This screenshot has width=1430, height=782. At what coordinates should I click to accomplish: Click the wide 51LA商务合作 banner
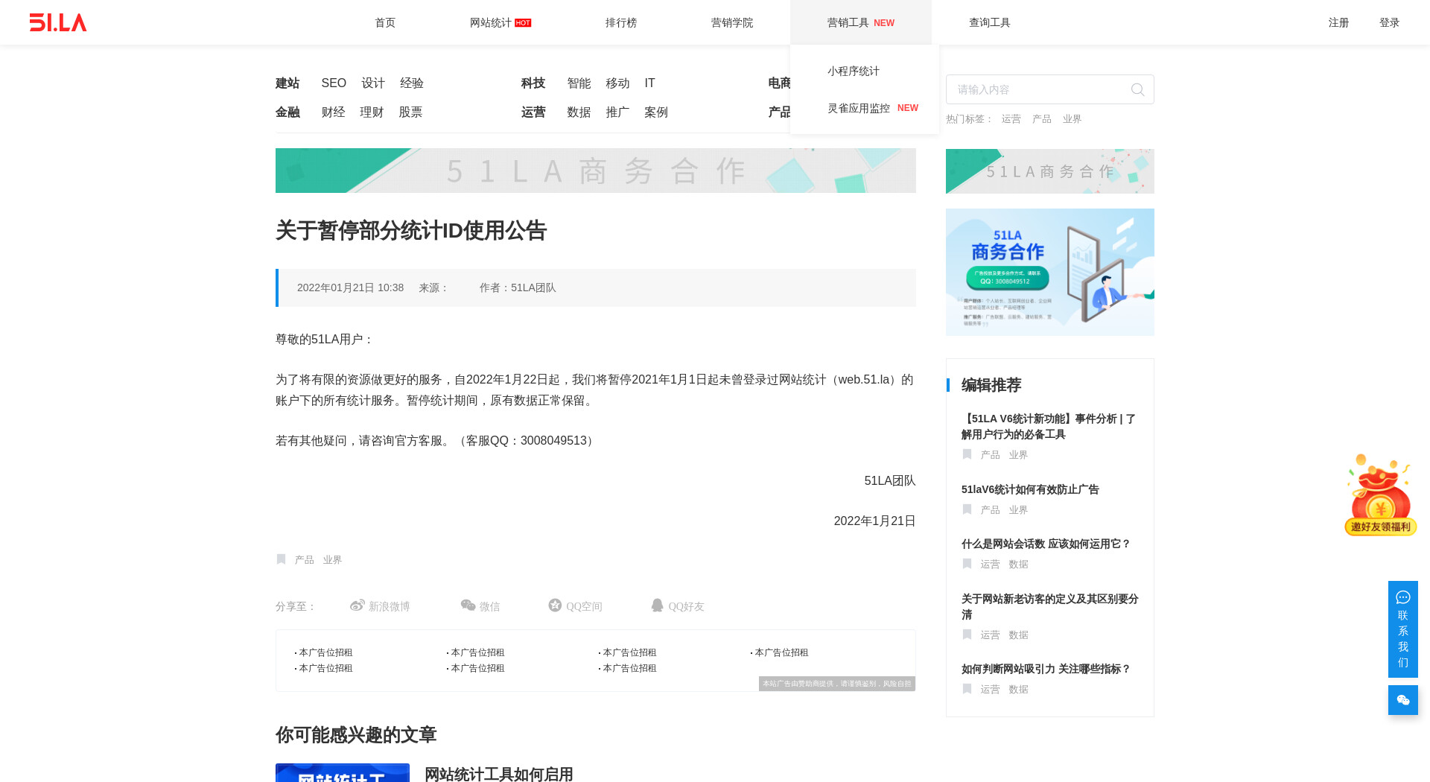click(x=596, y=171)
